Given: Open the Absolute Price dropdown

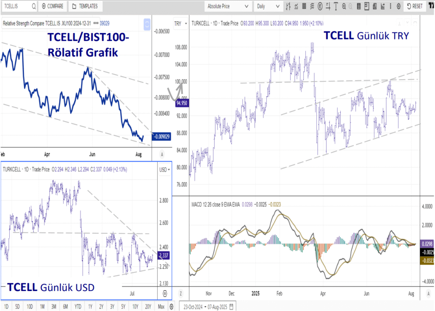Looking at the screenshot, I should coord(227,6).
